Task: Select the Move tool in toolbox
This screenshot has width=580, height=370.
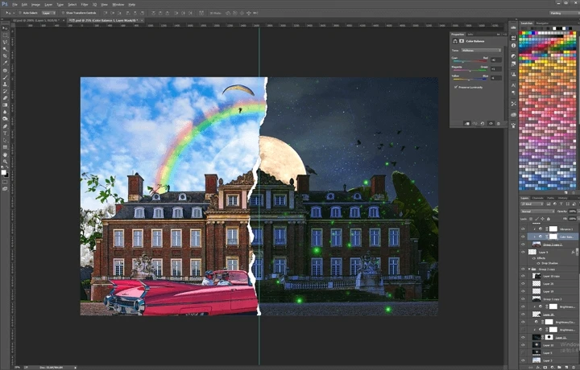Action: [x=5, y=28]
